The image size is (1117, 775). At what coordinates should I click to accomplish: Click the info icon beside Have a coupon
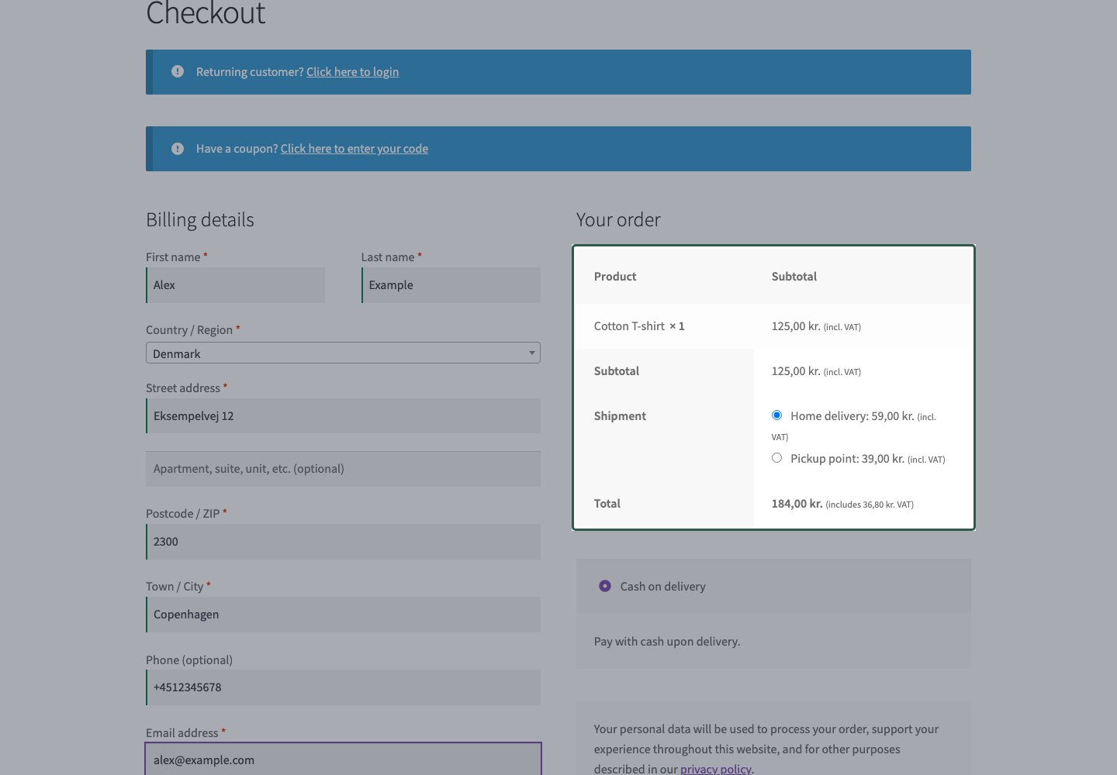coord(178,148)
